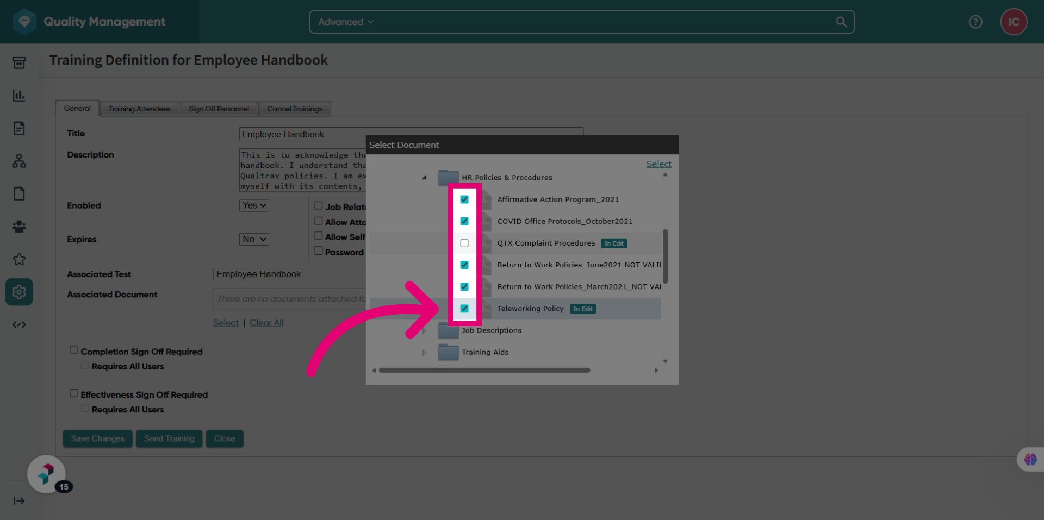Click the Send Training button
The width and height of the screenshot is (1044, 520).
pyautogui.click(x=169, y=438)
